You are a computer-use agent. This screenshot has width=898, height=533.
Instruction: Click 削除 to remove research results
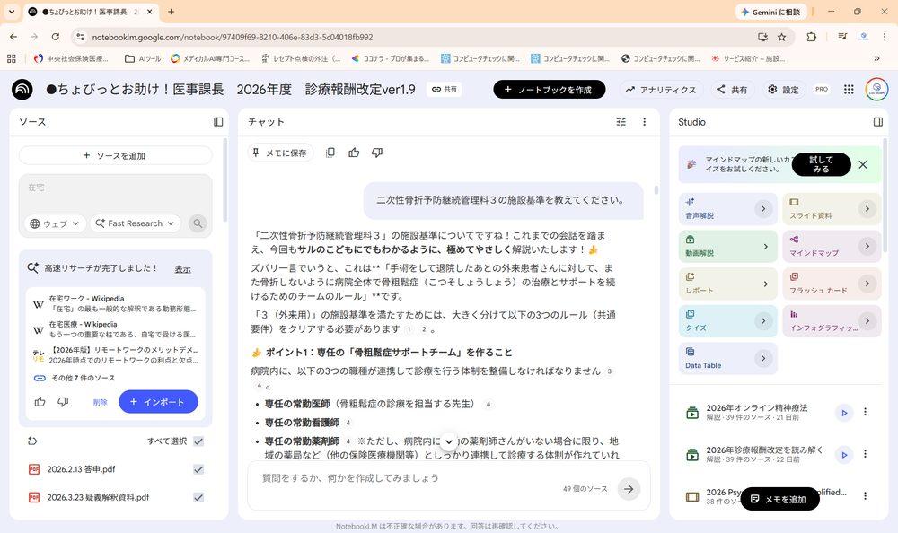[101, 402]
